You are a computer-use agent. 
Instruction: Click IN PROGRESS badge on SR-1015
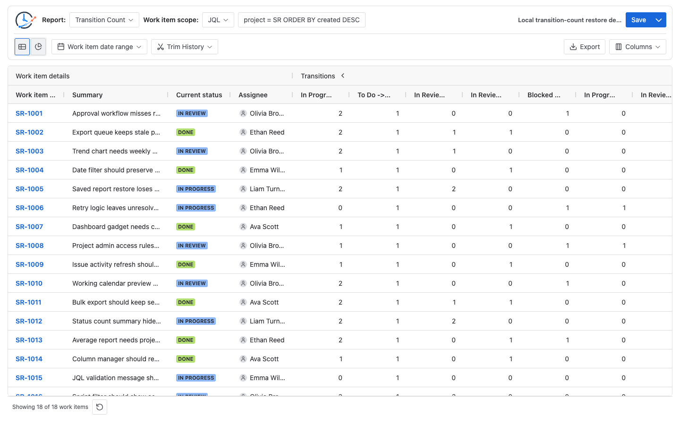pyautogui.click(x=196, y=378)
